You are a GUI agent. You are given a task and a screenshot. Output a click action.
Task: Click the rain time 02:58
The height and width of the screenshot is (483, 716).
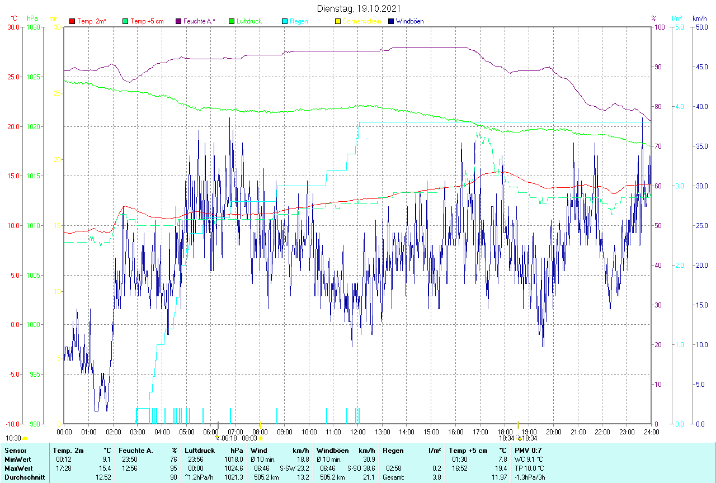394,468
